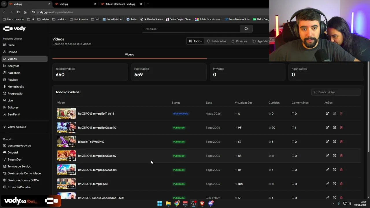This screenshot has width=370, height=208.
Task: Filter videos by Privados
Action: tap(239, 41)
